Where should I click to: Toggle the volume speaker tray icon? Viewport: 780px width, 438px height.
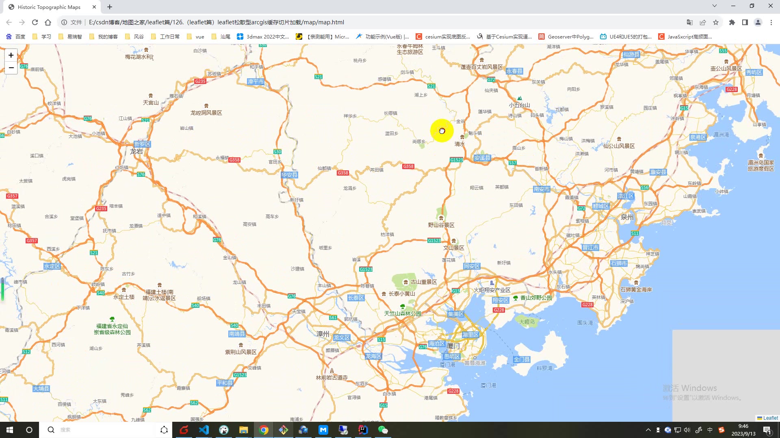687,430
